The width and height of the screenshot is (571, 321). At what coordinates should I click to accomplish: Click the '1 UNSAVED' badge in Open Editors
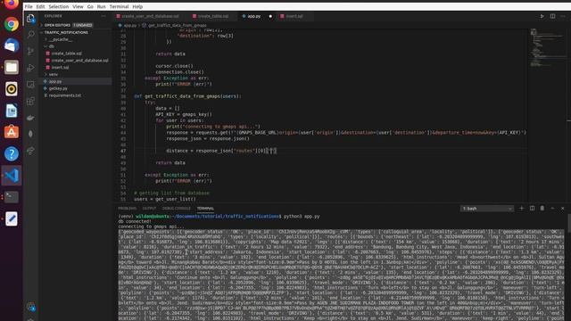coord(83,25)
